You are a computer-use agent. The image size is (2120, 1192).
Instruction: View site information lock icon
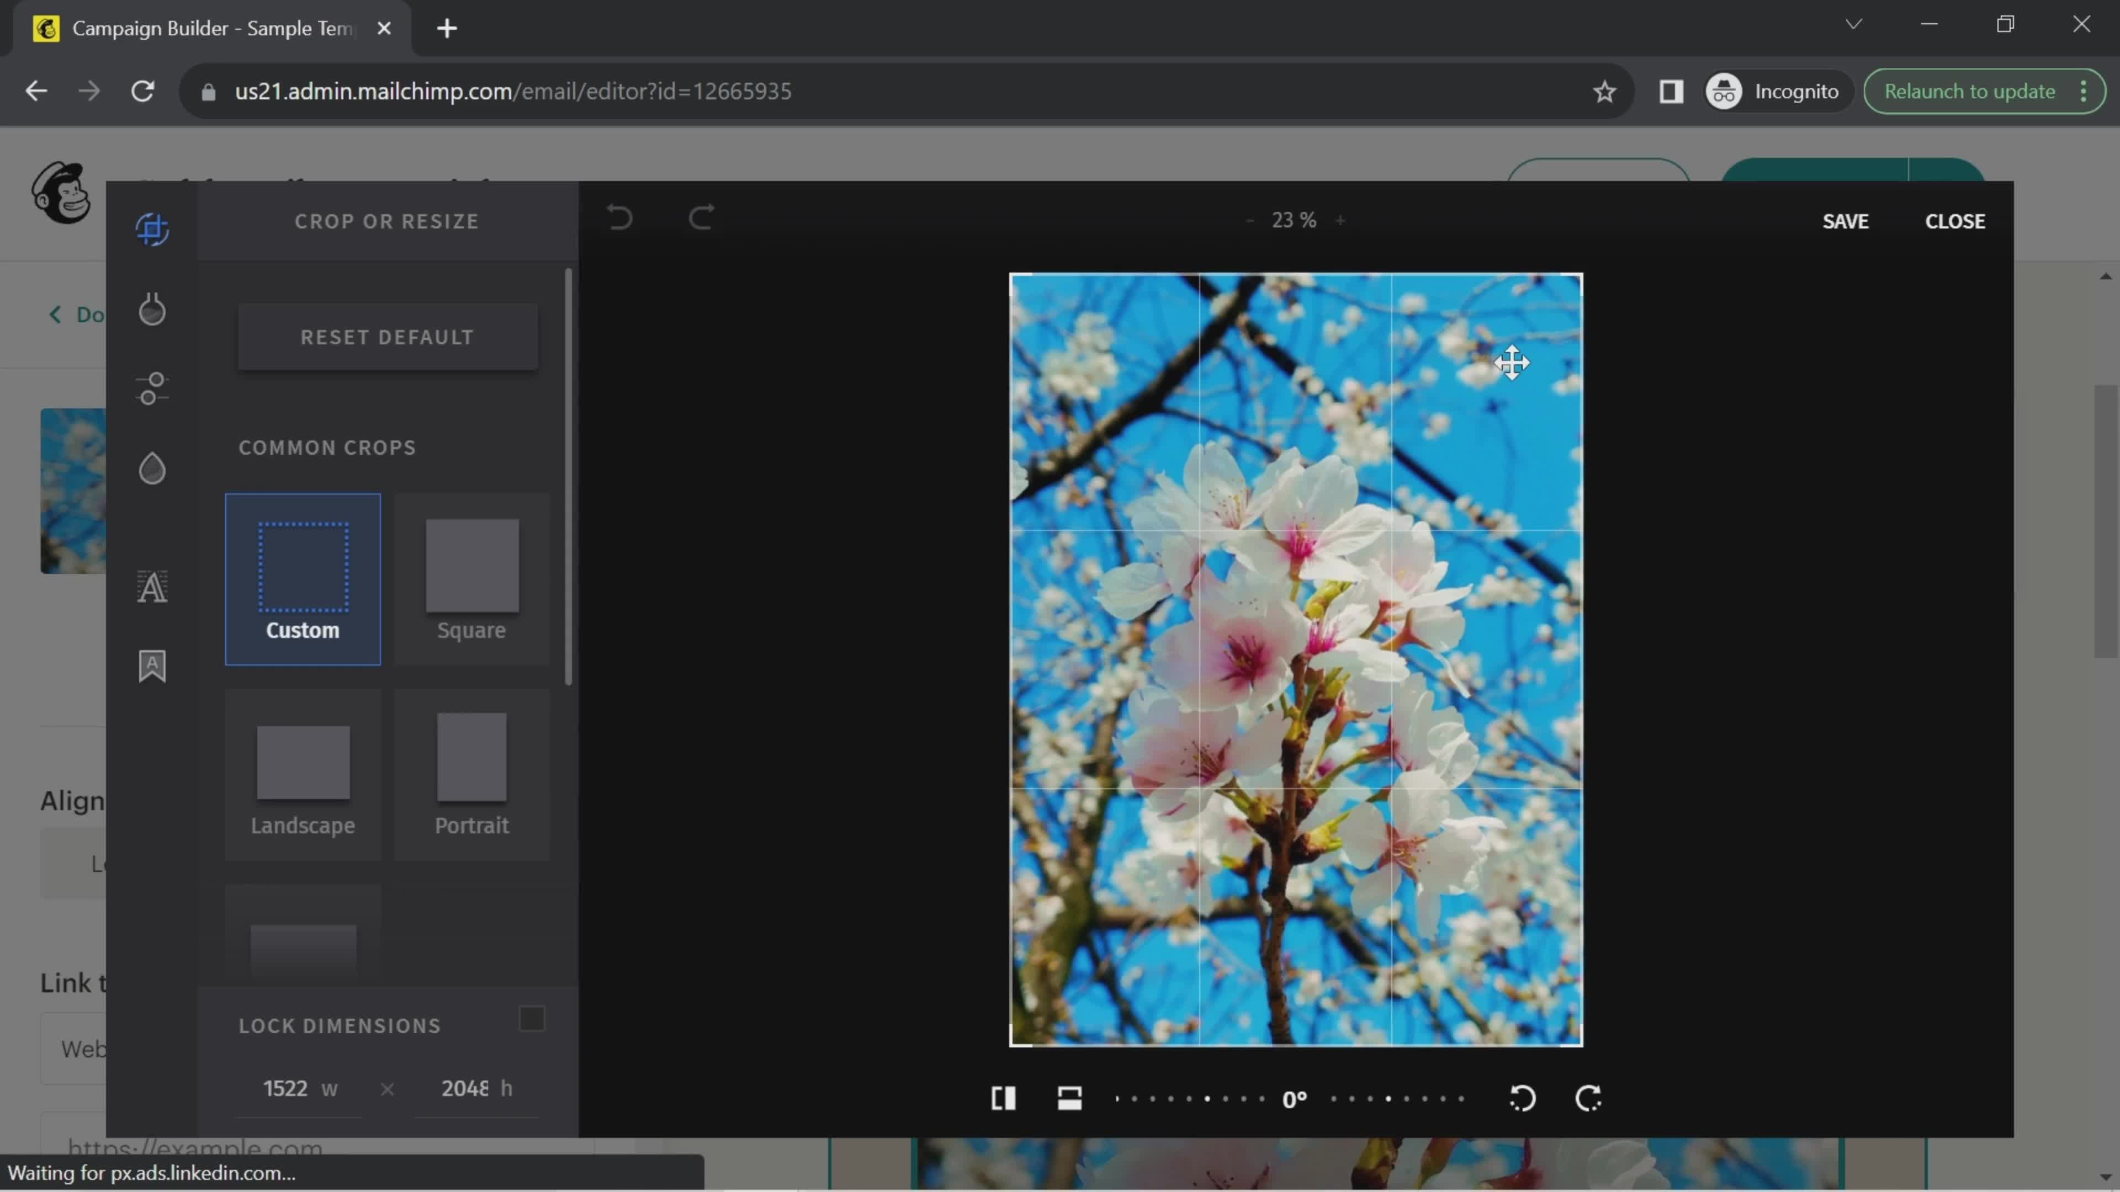tap(208, 91)
